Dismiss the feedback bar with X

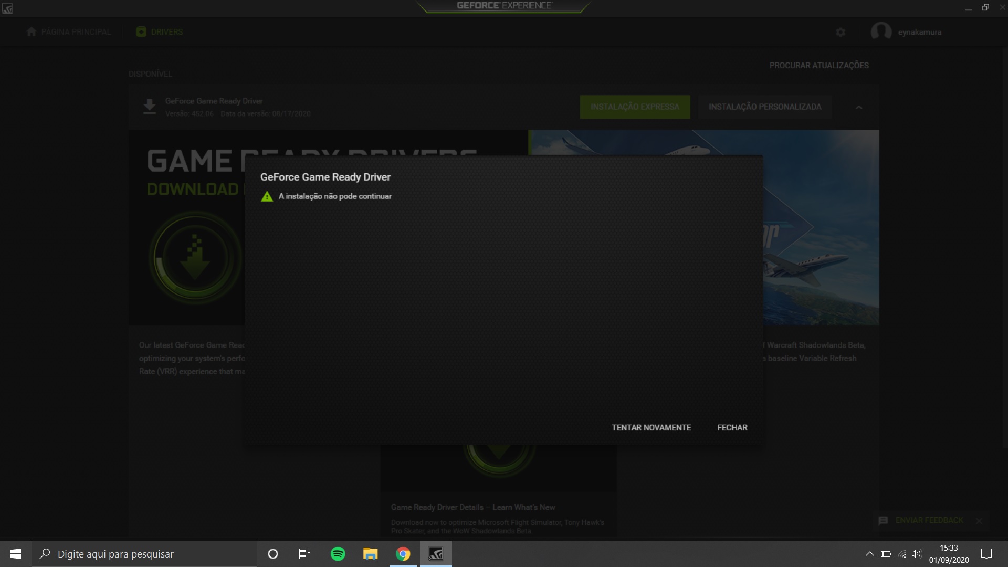click(979, 521)
